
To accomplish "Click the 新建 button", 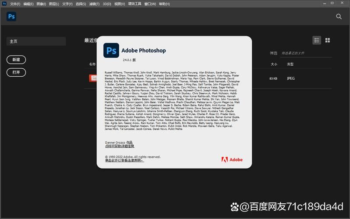I will tap(16, 60).
